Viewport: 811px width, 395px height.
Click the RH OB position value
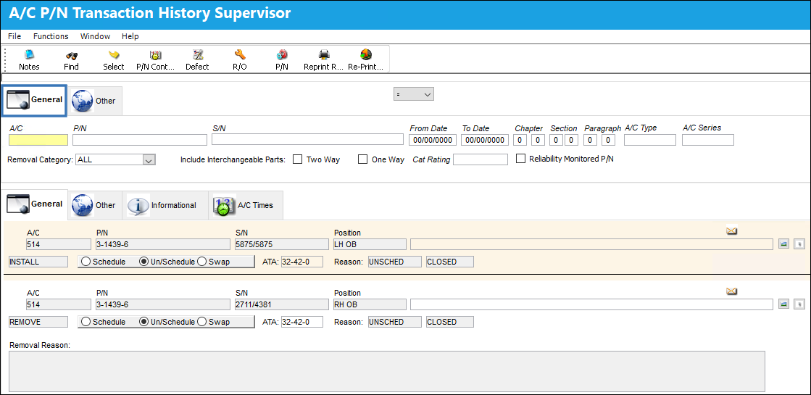click(x=370, y=304)
